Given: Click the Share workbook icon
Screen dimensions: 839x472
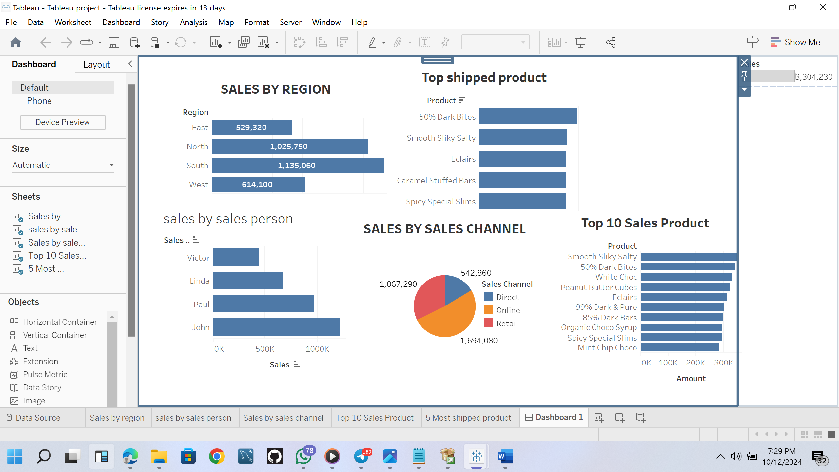Looking at the screenshot, I should point(611,42).
